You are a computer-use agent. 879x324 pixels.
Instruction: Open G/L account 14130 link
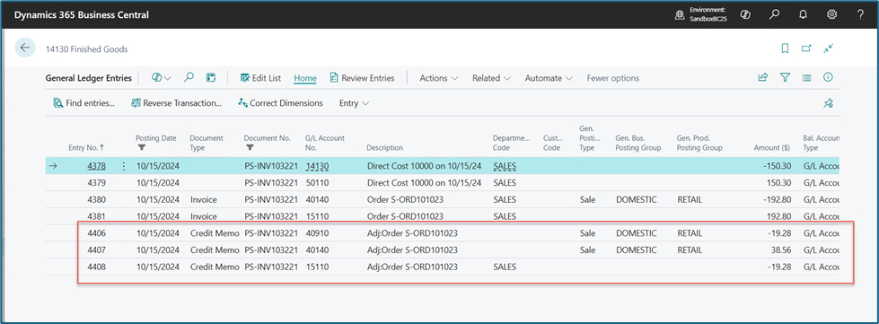[317, 166]
